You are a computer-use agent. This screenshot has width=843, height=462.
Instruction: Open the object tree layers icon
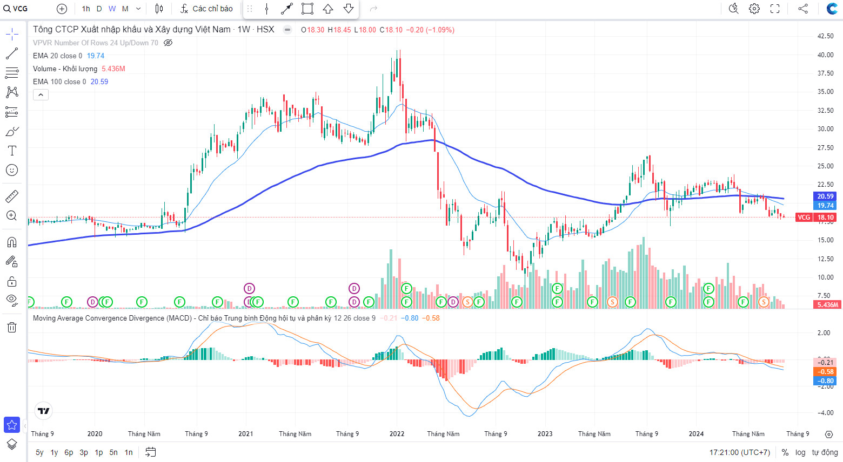click(12, 444)
